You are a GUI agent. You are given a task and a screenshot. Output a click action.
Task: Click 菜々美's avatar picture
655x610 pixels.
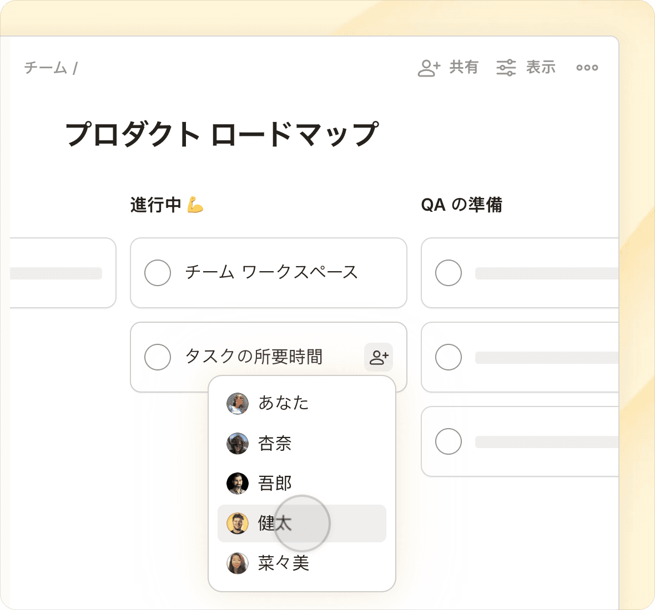point(238,563)
